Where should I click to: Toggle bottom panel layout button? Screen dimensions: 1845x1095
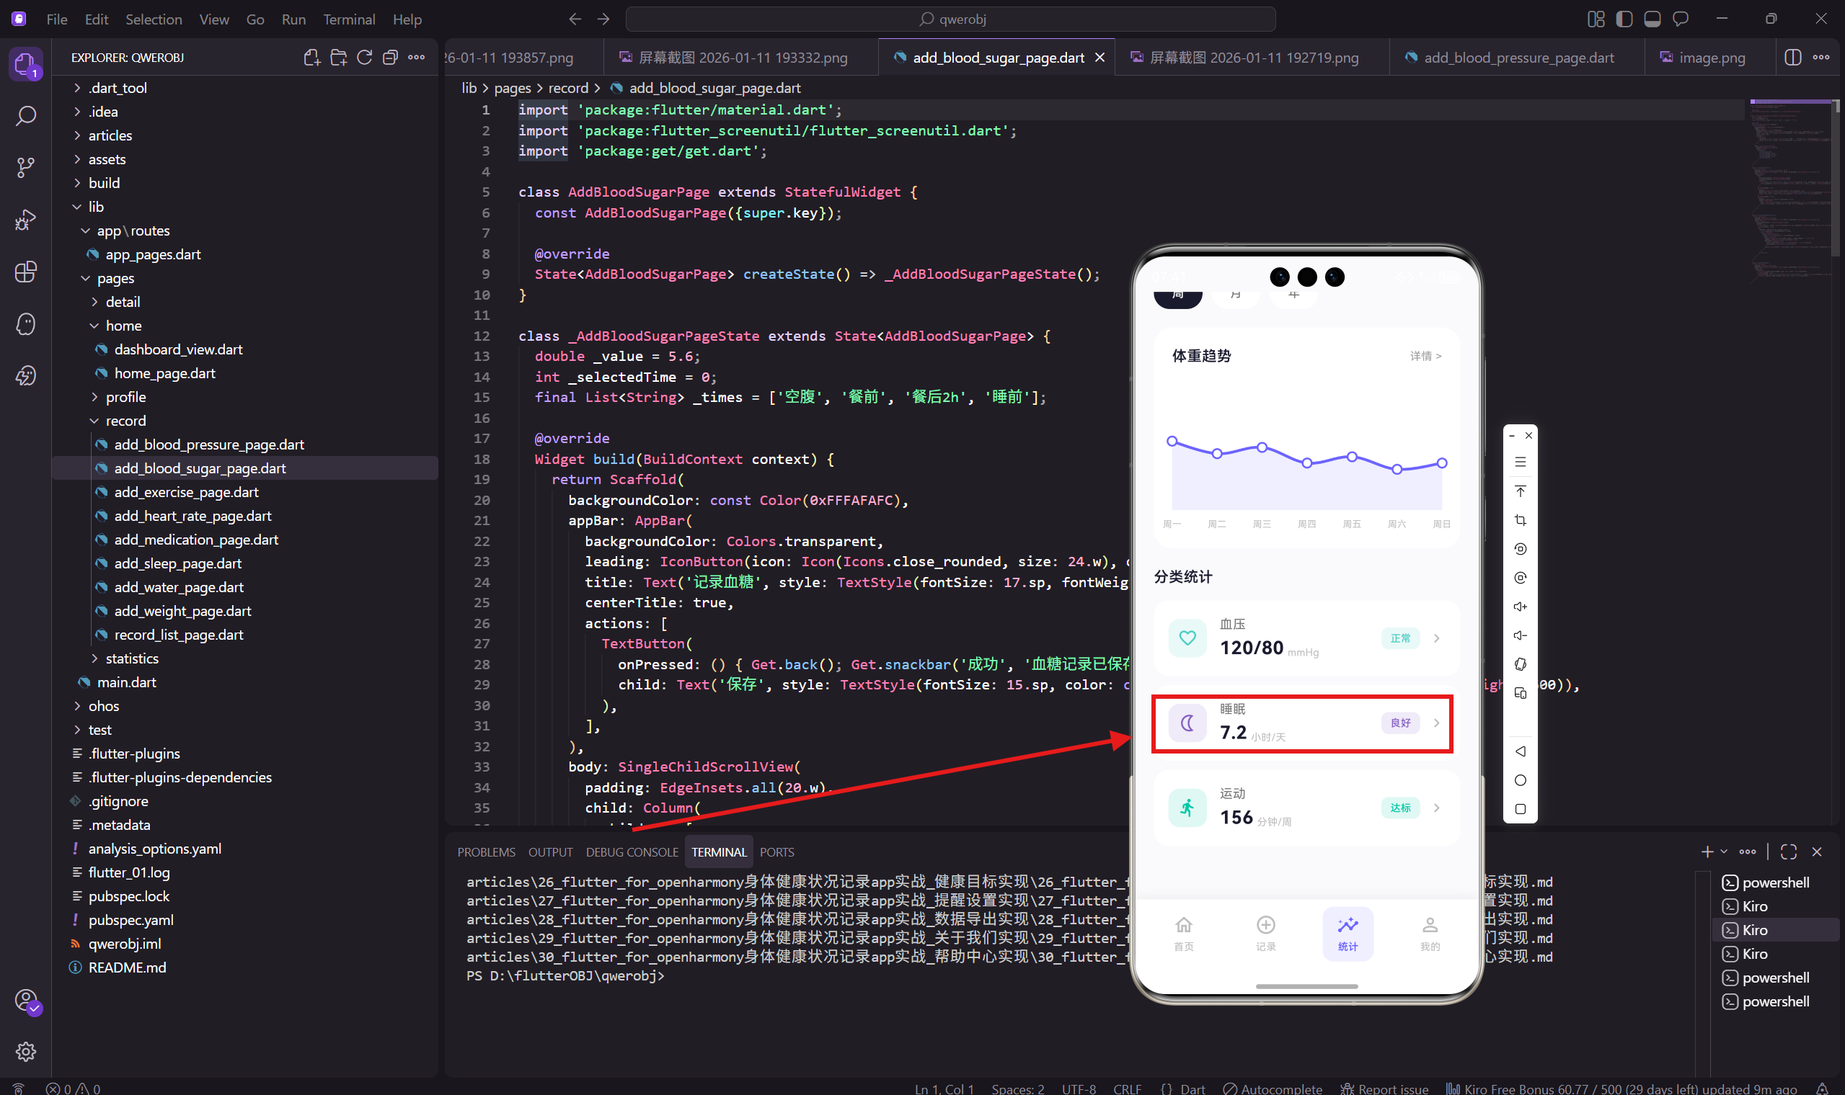tap(1652, 19)
